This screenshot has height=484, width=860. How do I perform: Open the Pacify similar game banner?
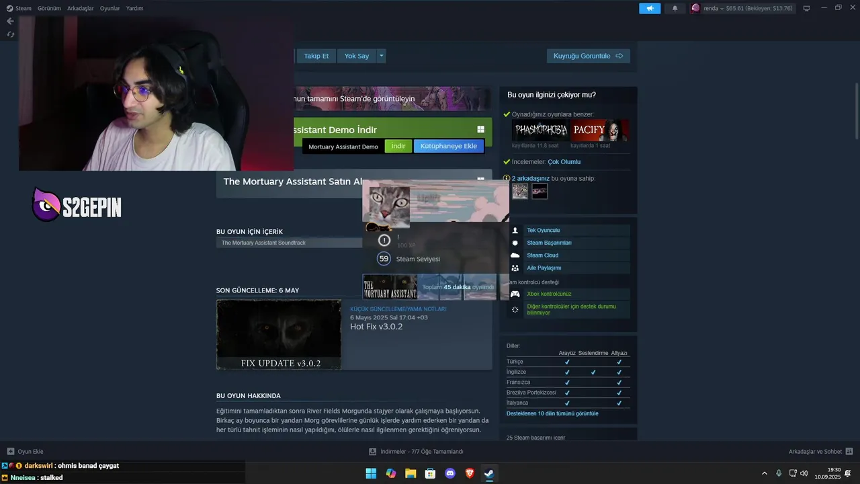(600, 130)
